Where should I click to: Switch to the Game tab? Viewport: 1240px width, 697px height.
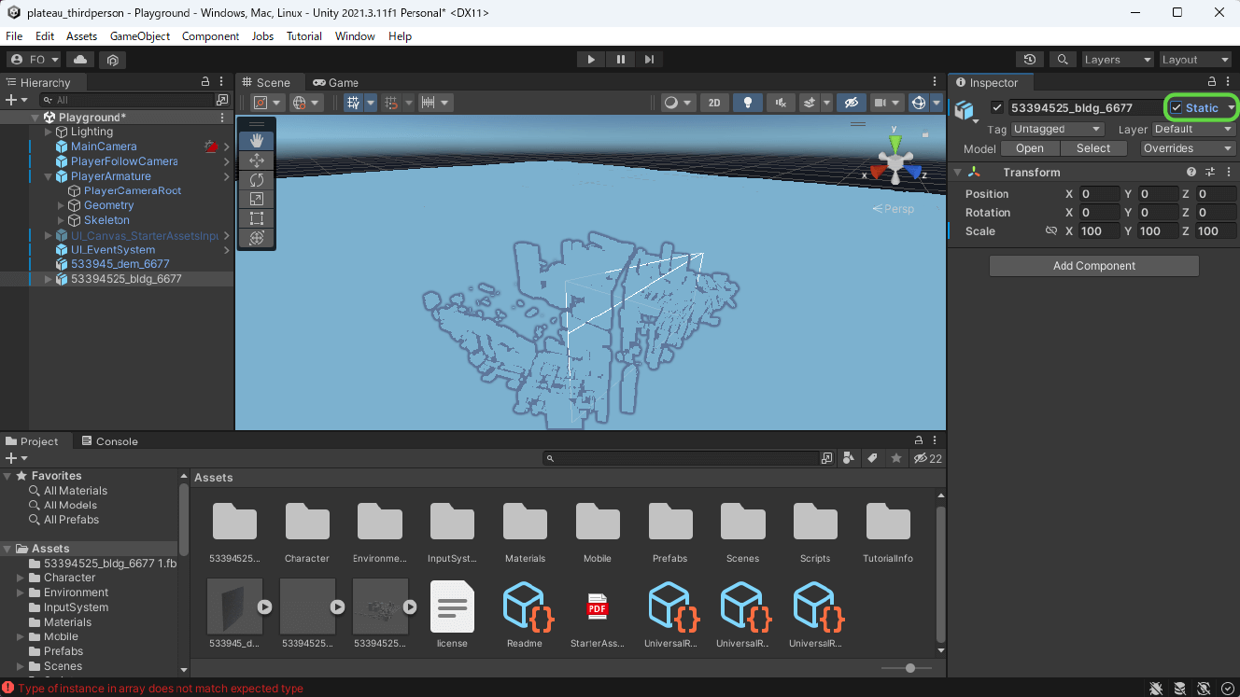coord(336,82)
